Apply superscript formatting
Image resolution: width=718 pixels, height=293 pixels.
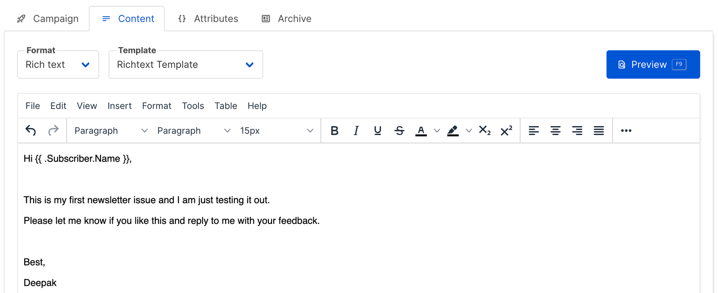tap(506, 131)
